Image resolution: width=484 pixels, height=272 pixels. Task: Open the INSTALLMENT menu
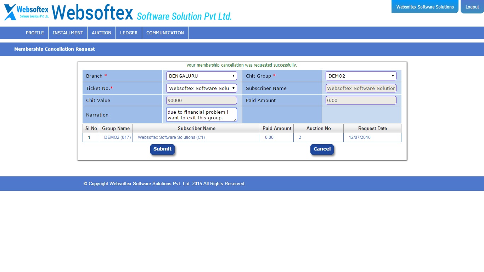pos(68,33)
